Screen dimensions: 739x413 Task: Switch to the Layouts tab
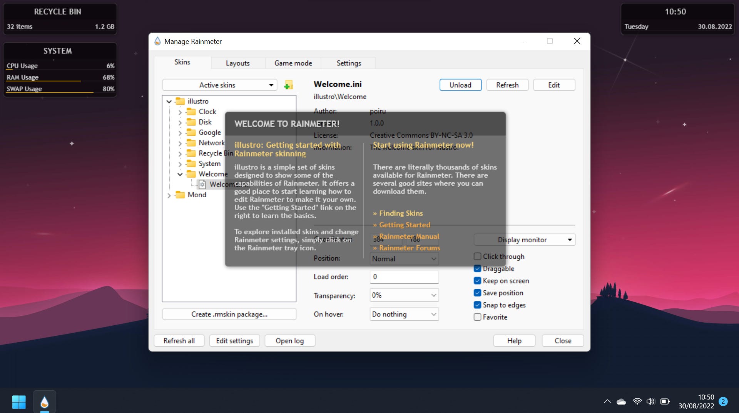(237, 63)
